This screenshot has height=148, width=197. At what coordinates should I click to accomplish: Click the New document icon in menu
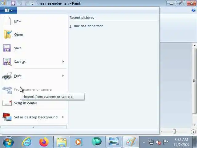[7, 21]
